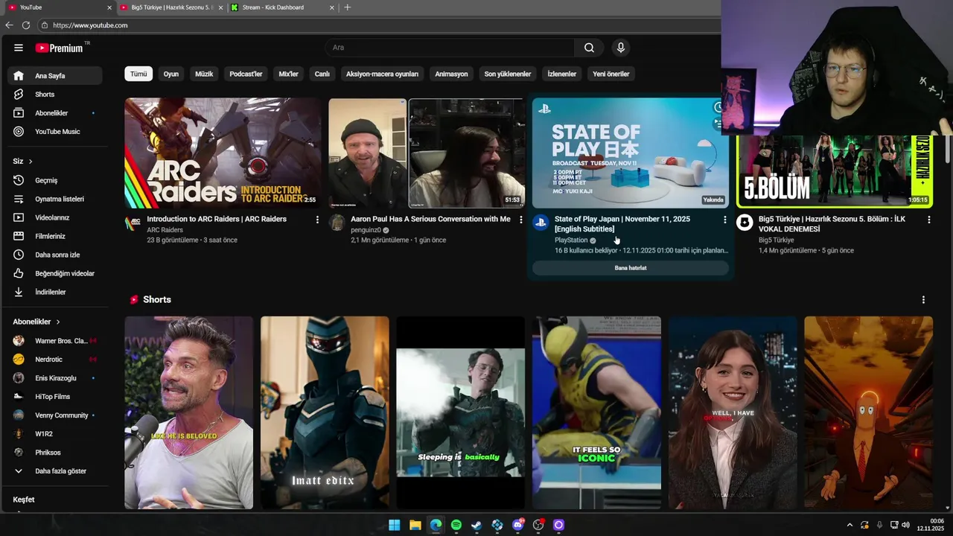This screenshot has width=953, height=536.
Task: Show hidden system tray icons
Action: [850, 525]
